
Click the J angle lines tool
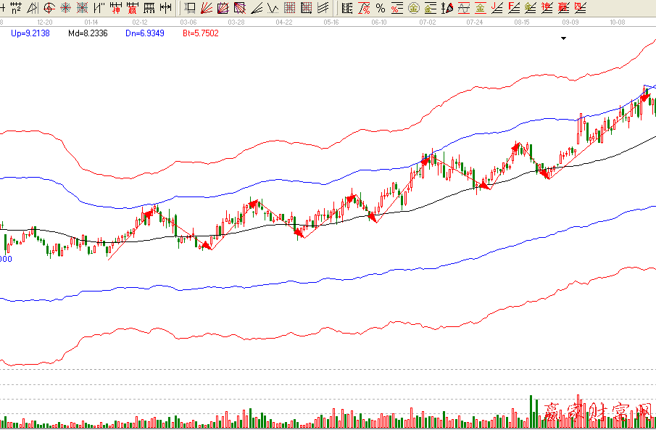coord(497,8)
